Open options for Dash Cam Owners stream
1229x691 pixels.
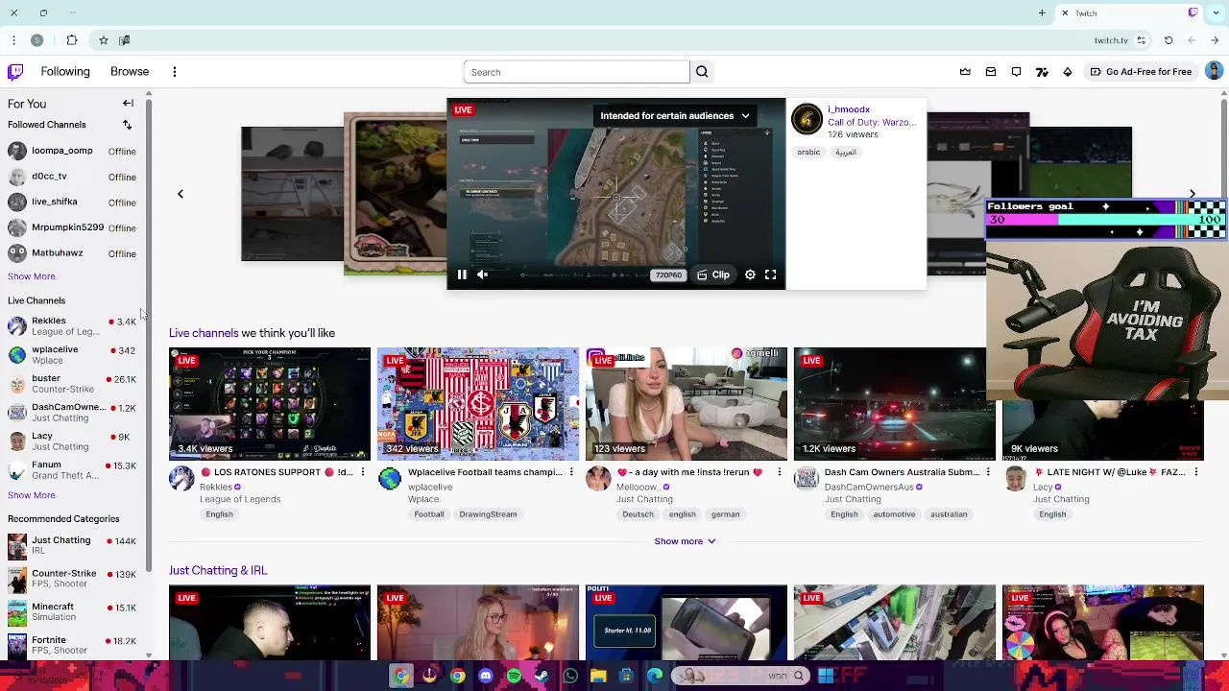coord(988,472)
